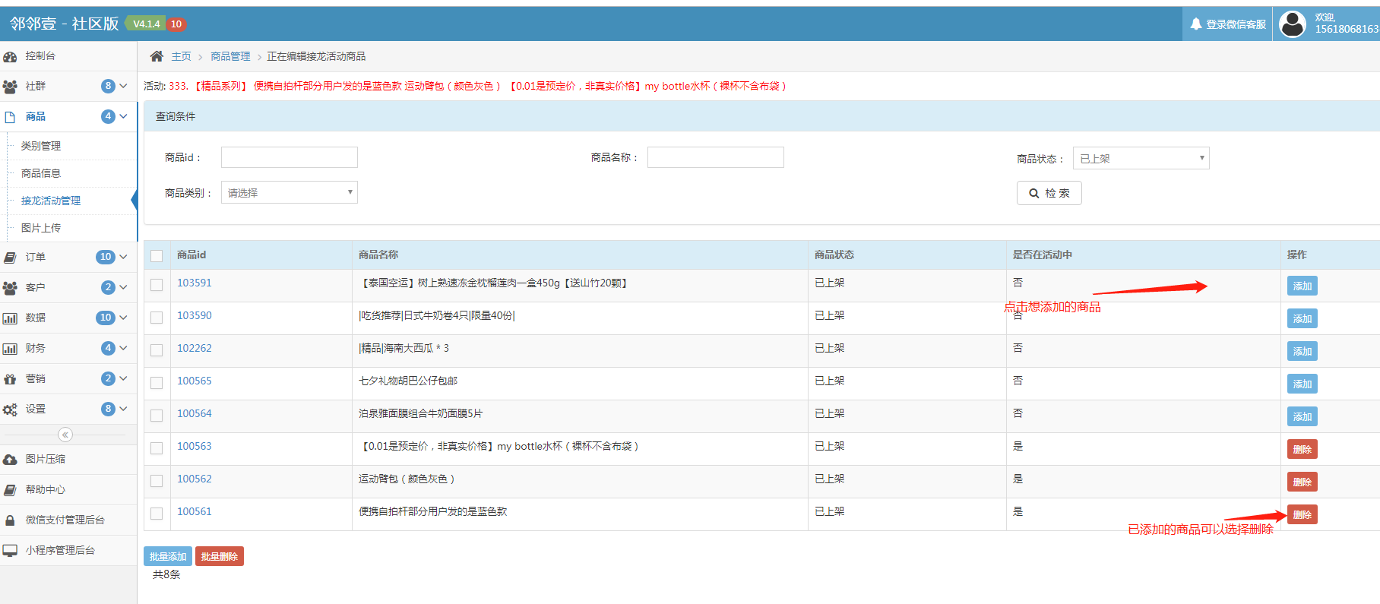Expand the 订单 menu chevron
The image size is (1380, 604).
(x=123, y=257)
